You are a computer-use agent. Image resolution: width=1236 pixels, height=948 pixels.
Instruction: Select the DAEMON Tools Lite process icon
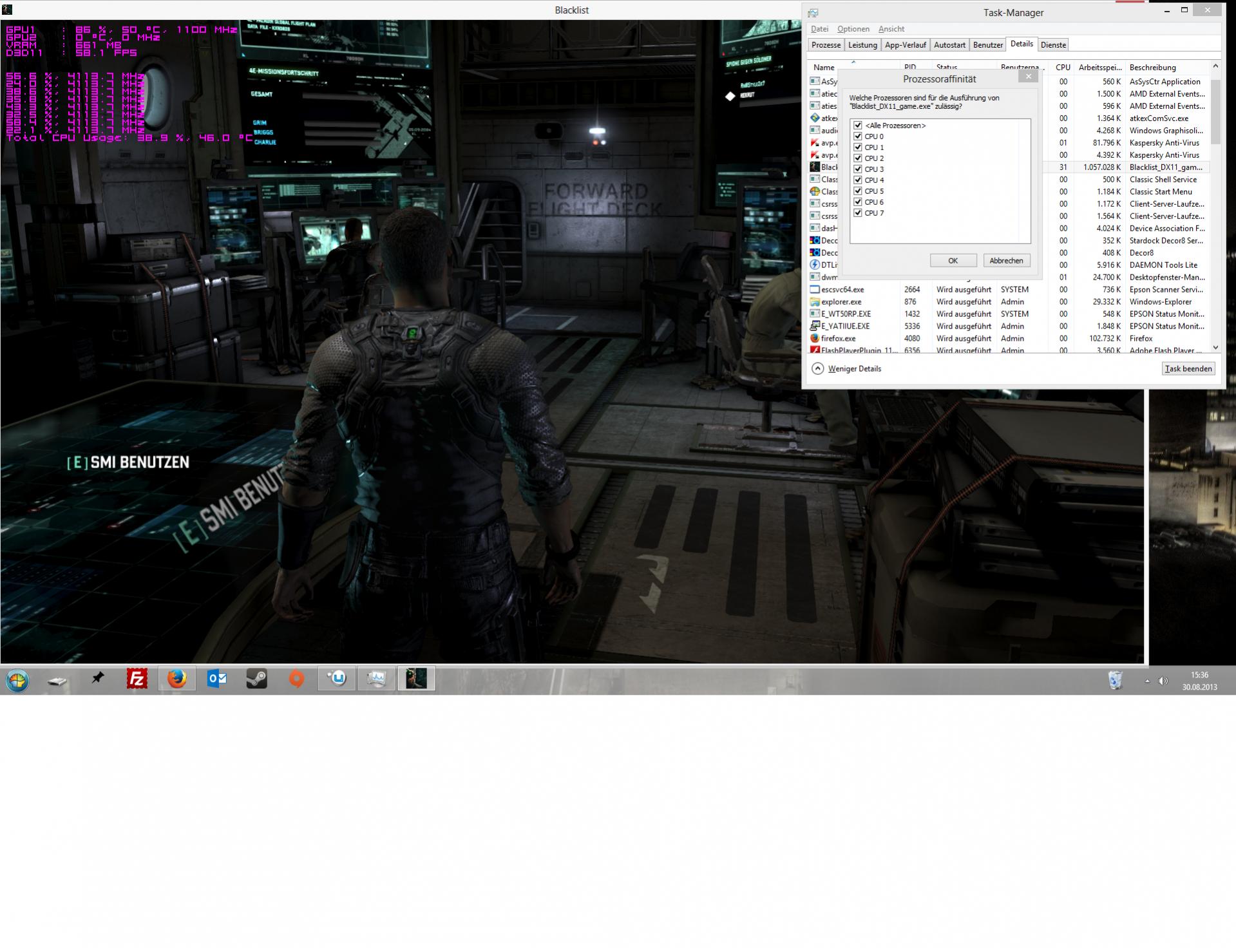point(815,265)
